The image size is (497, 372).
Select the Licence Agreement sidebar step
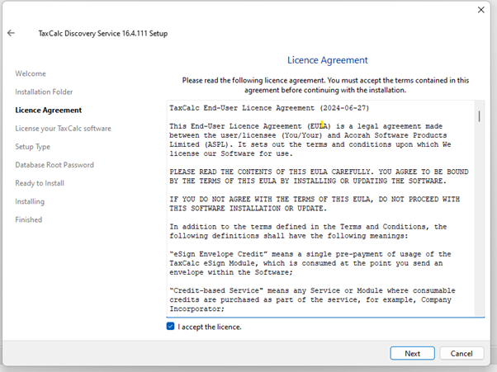pyautogui.click(x=49, y=110)
